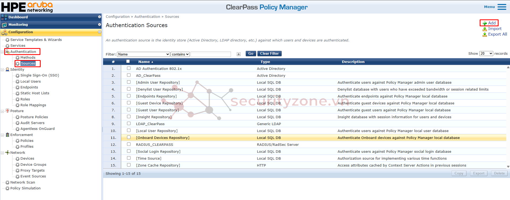Click the table scrollbar up arrow

(508, 67)
